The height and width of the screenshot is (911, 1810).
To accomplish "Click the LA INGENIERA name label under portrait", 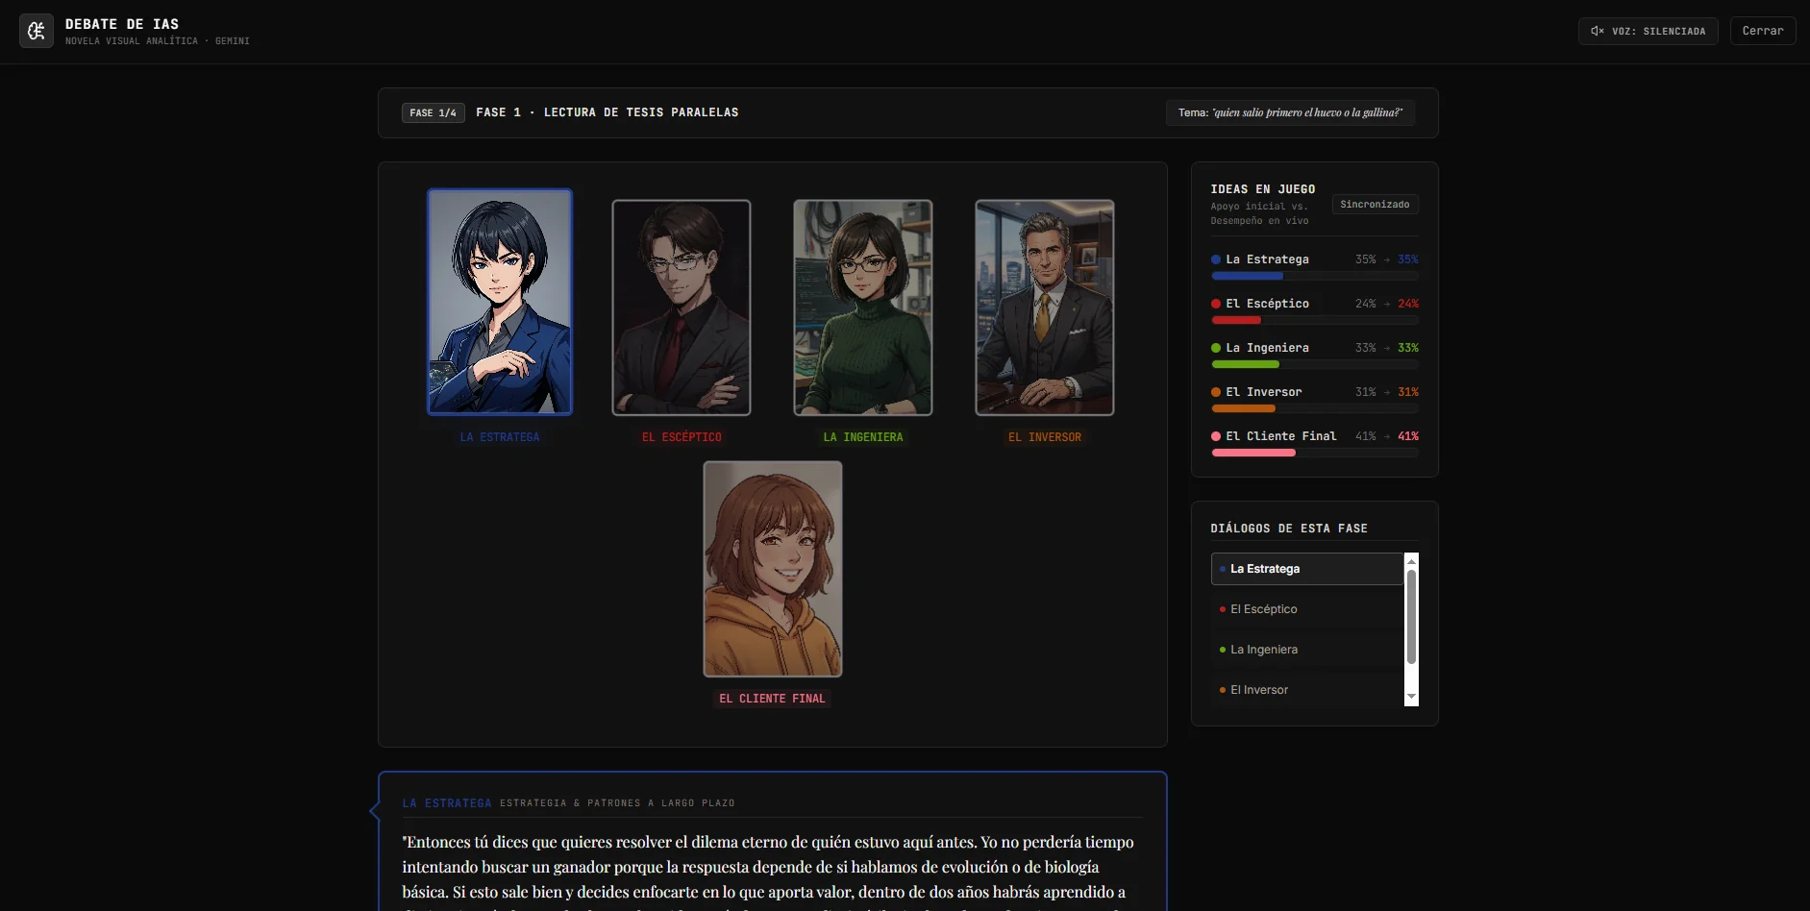I will (x=863, y=437).
